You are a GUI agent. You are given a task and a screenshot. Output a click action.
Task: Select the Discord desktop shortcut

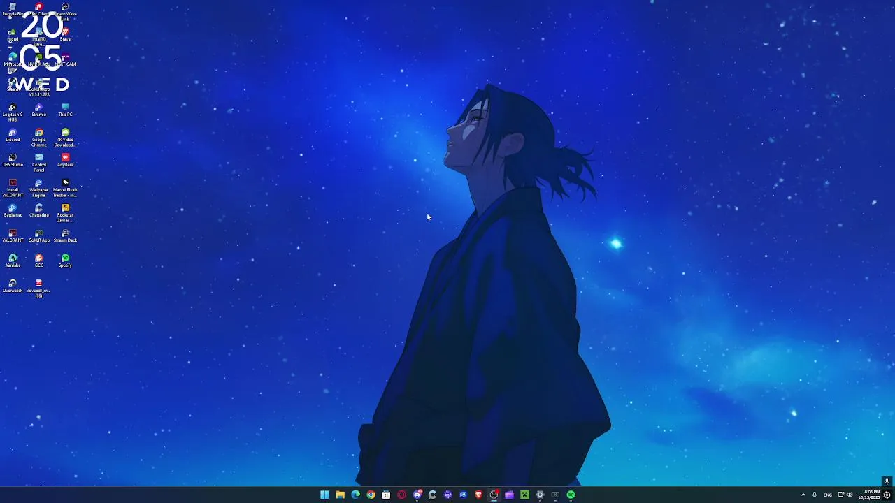pyautogui.click(x=13, y=136)
